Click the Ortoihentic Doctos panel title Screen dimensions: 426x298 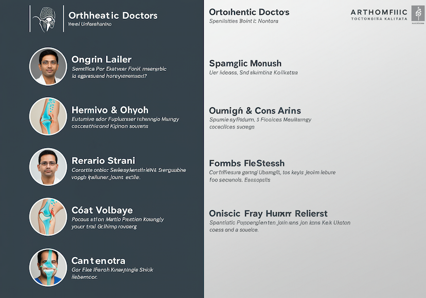249,12
